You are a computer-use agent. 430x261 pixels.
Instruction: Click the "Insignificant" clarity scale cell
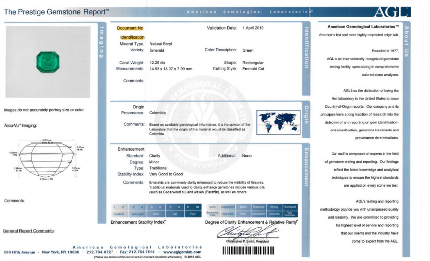227,207
